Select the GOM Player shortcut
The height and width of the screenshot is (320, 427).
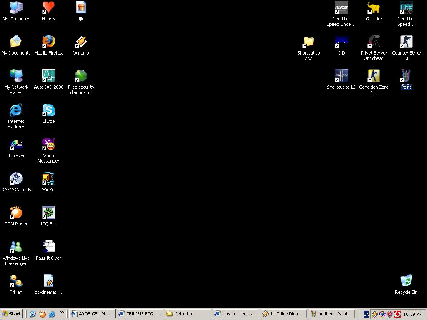[x=16, y=213]
